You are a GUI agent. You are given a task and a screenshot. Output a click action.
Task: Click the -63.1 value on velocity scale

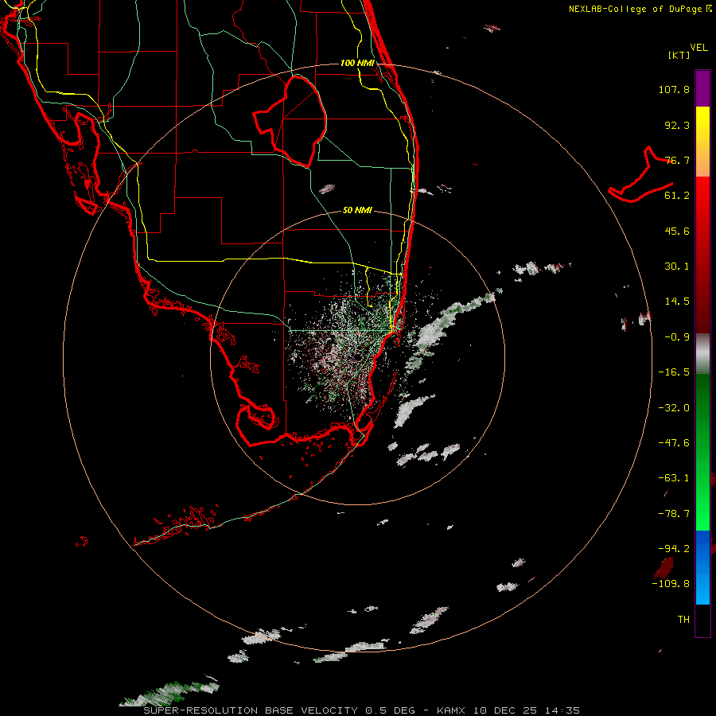[x=674, y=478]
